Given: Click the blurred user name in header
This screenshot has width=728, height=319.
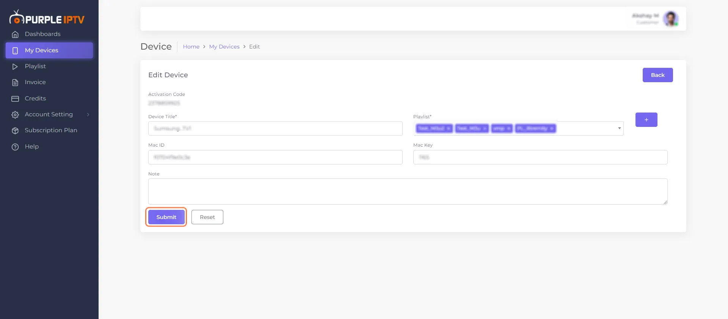Looking at the screenshot, I should point(645,16).
